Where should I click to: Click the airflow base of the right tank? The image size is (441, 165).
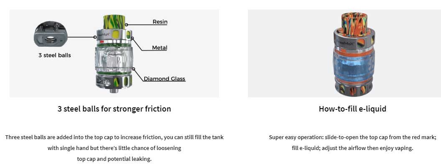tap(354, 88)
